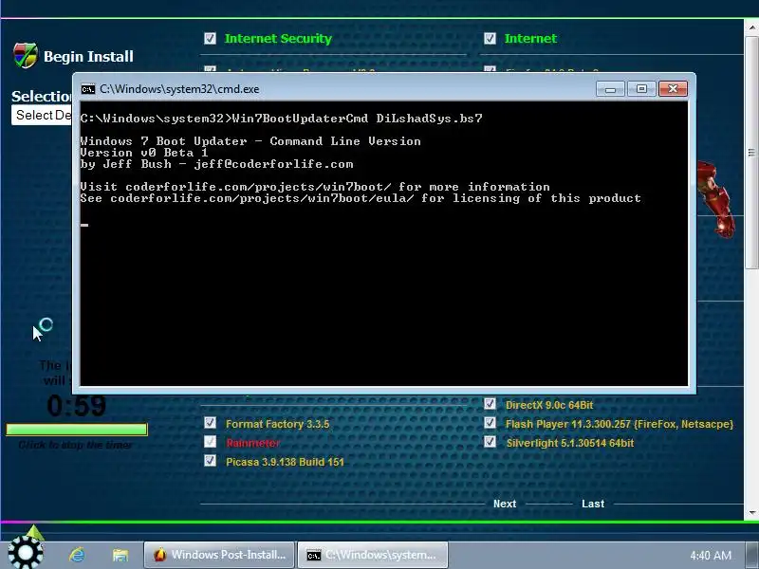This screenshot has width=759, height=569.
Task: Click the Begin Install label
Action: tap(88, 57)
